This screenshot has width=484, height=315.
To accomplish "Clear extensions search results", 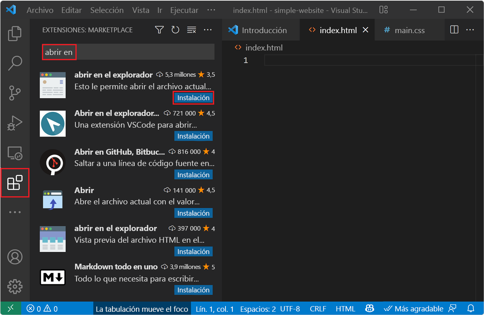I will [x=192, y=30].
